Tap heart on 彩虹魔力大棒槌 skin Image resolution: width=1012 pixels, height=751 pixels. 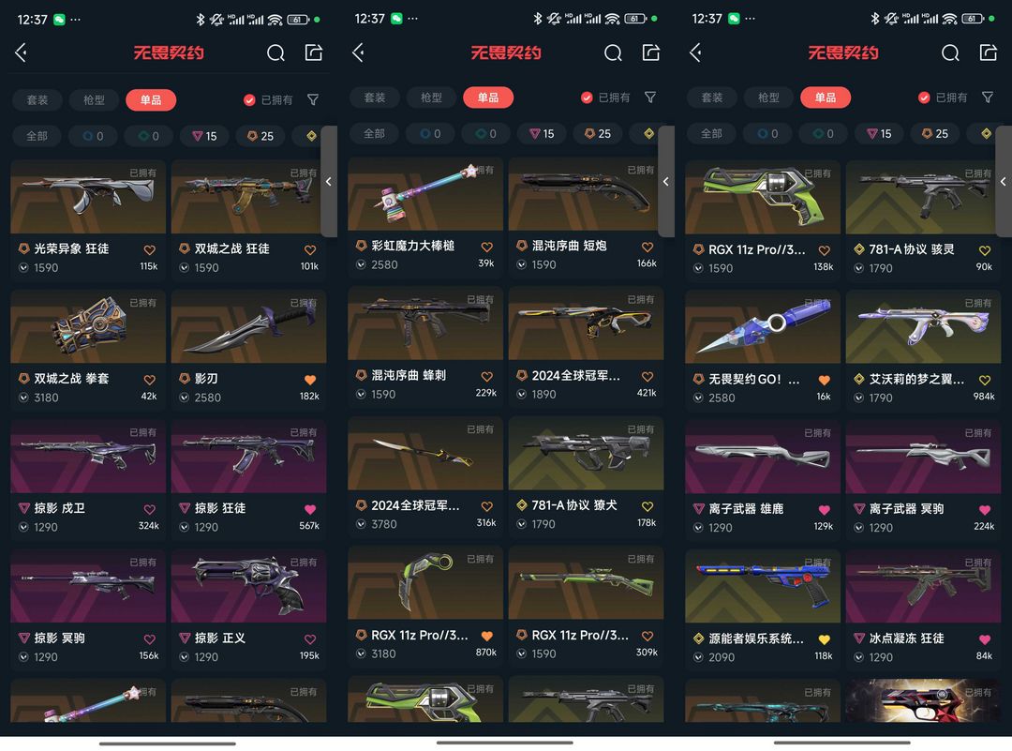click(486, 248)
